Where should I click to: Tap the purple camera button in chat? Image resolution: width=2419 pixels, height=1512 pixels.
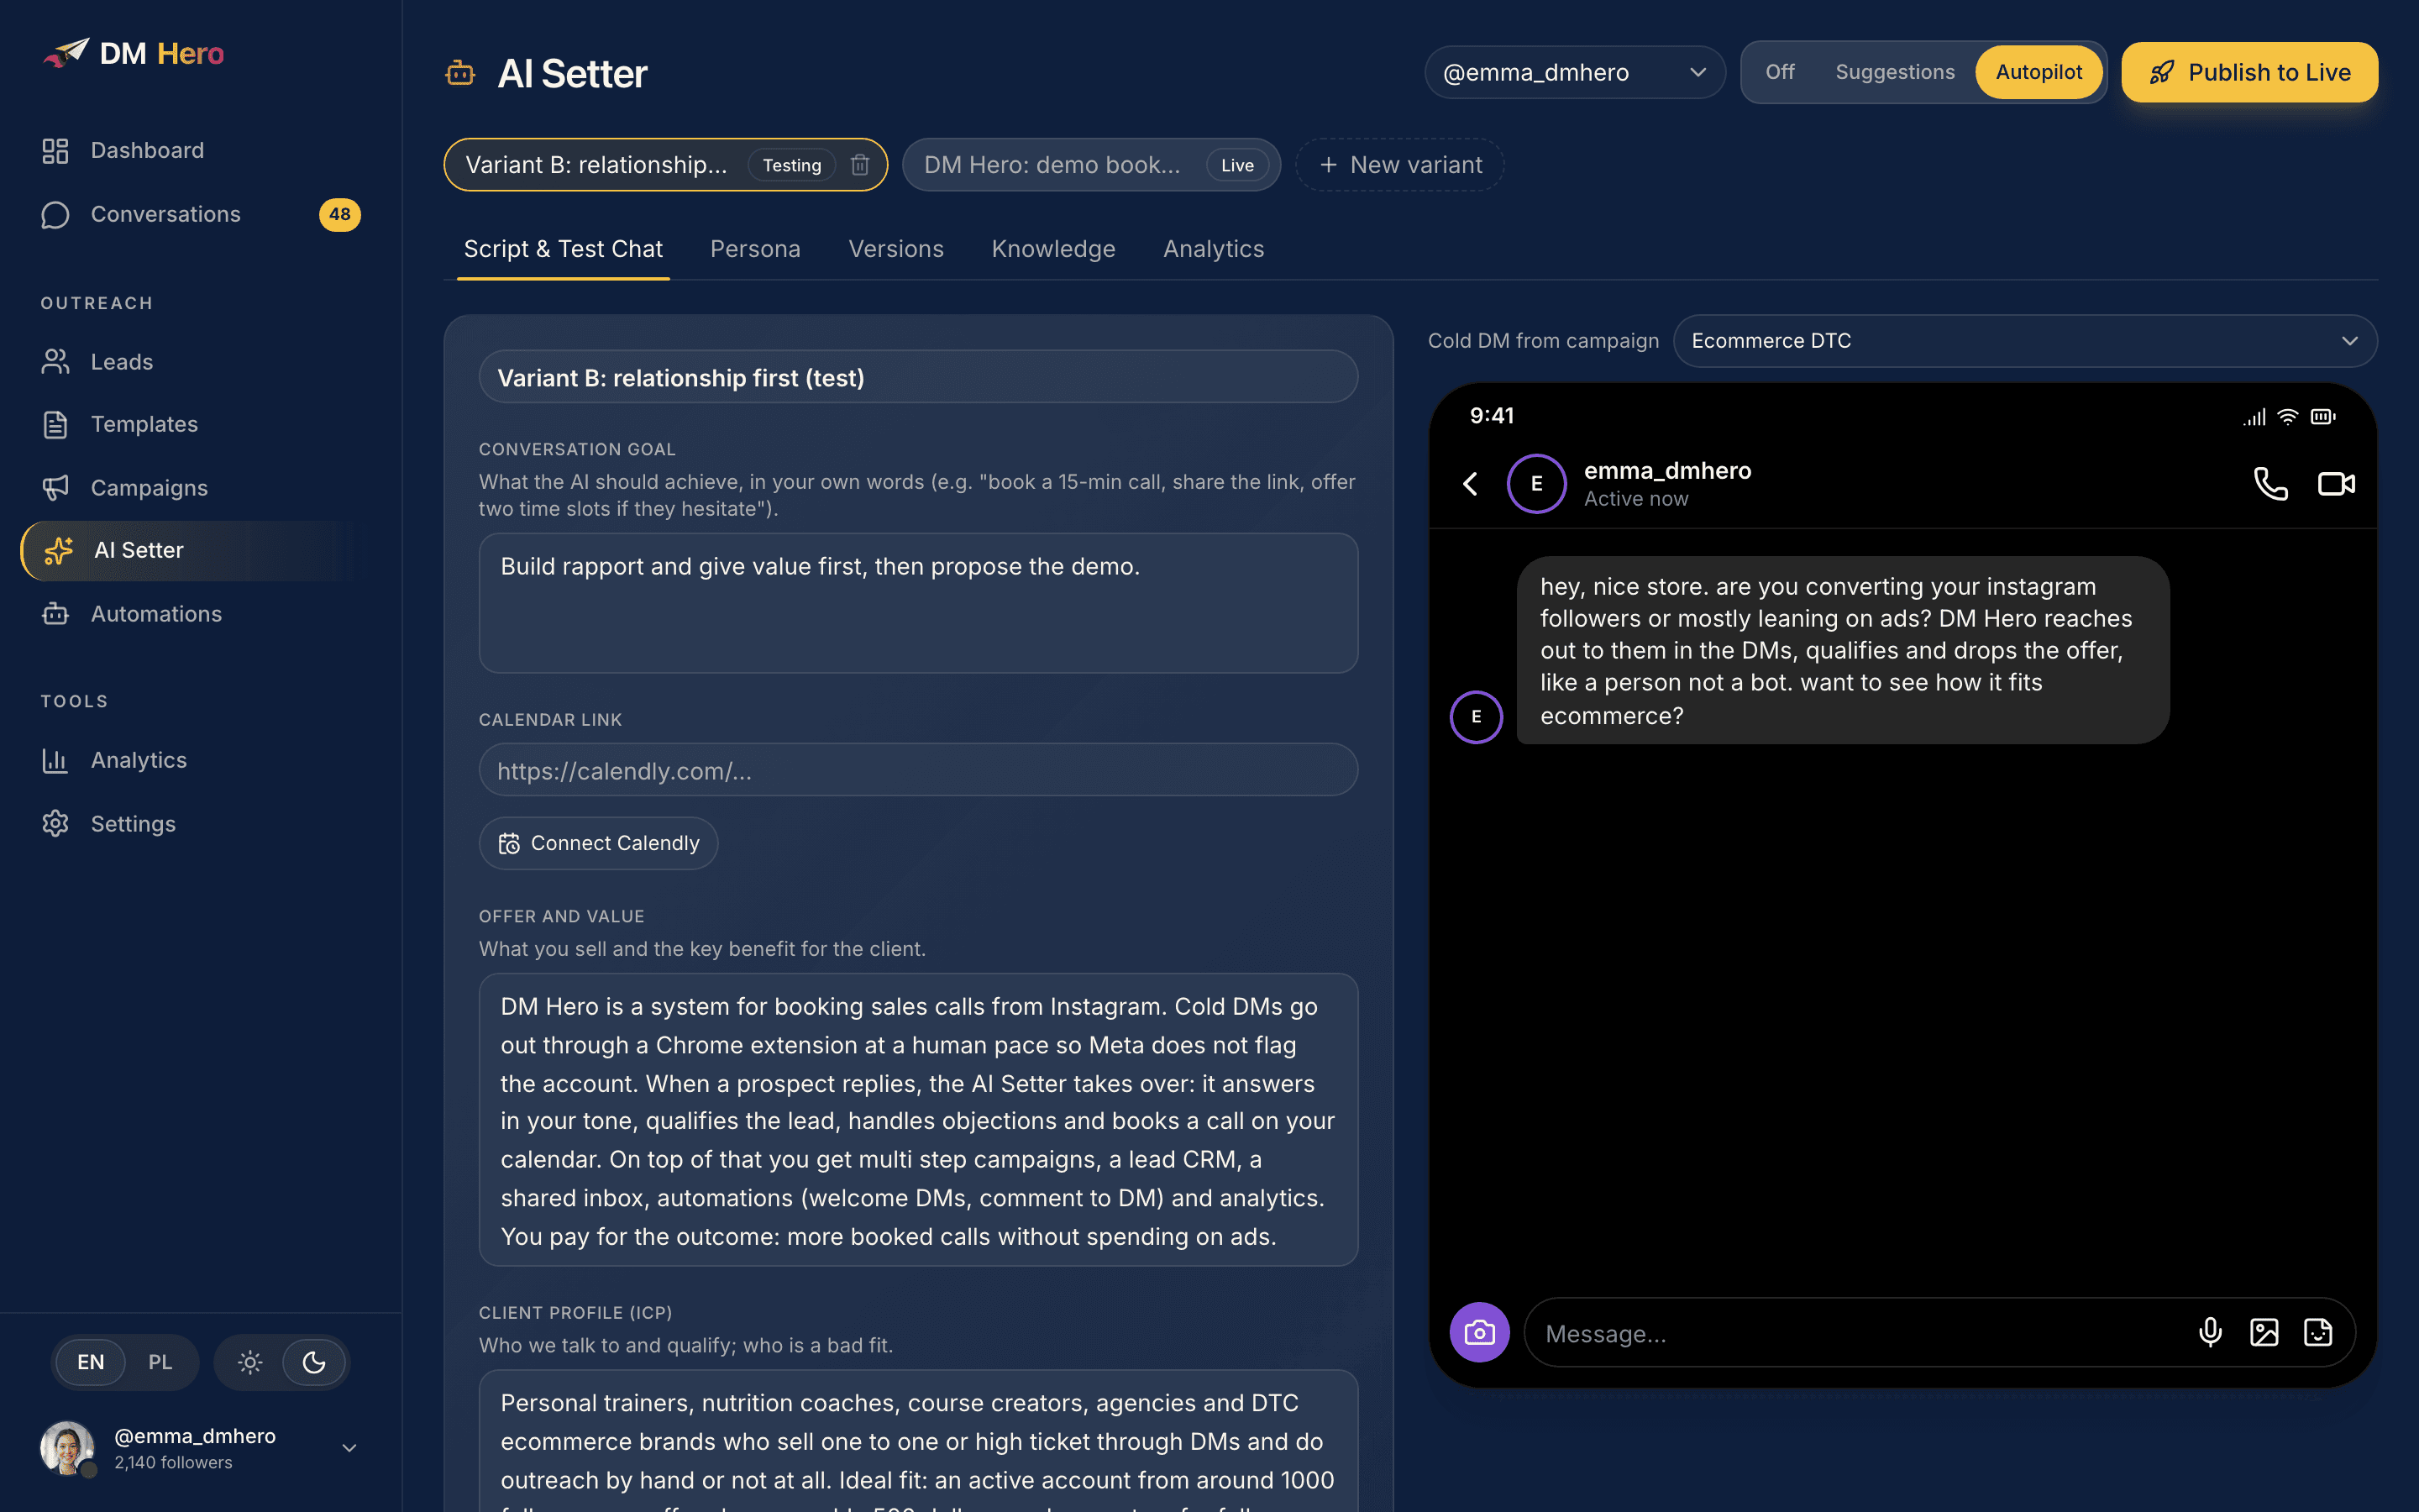point(1479,1332)
